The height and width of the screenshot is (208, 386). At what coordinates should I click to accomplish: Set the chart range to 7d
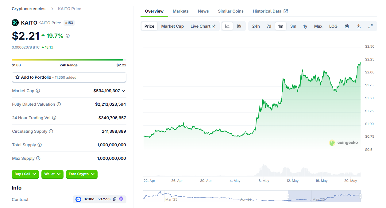269,26
